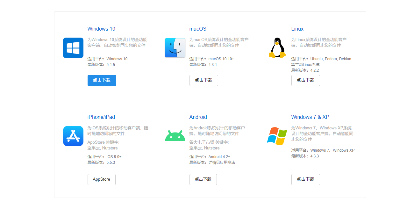Open the AppStore button for iPhone/iPad
The image size is (393, 210).
tap(102, 179)
